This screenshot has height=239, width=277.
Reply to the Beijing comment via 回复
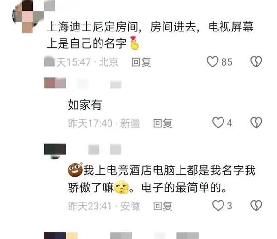click(141, 62)
